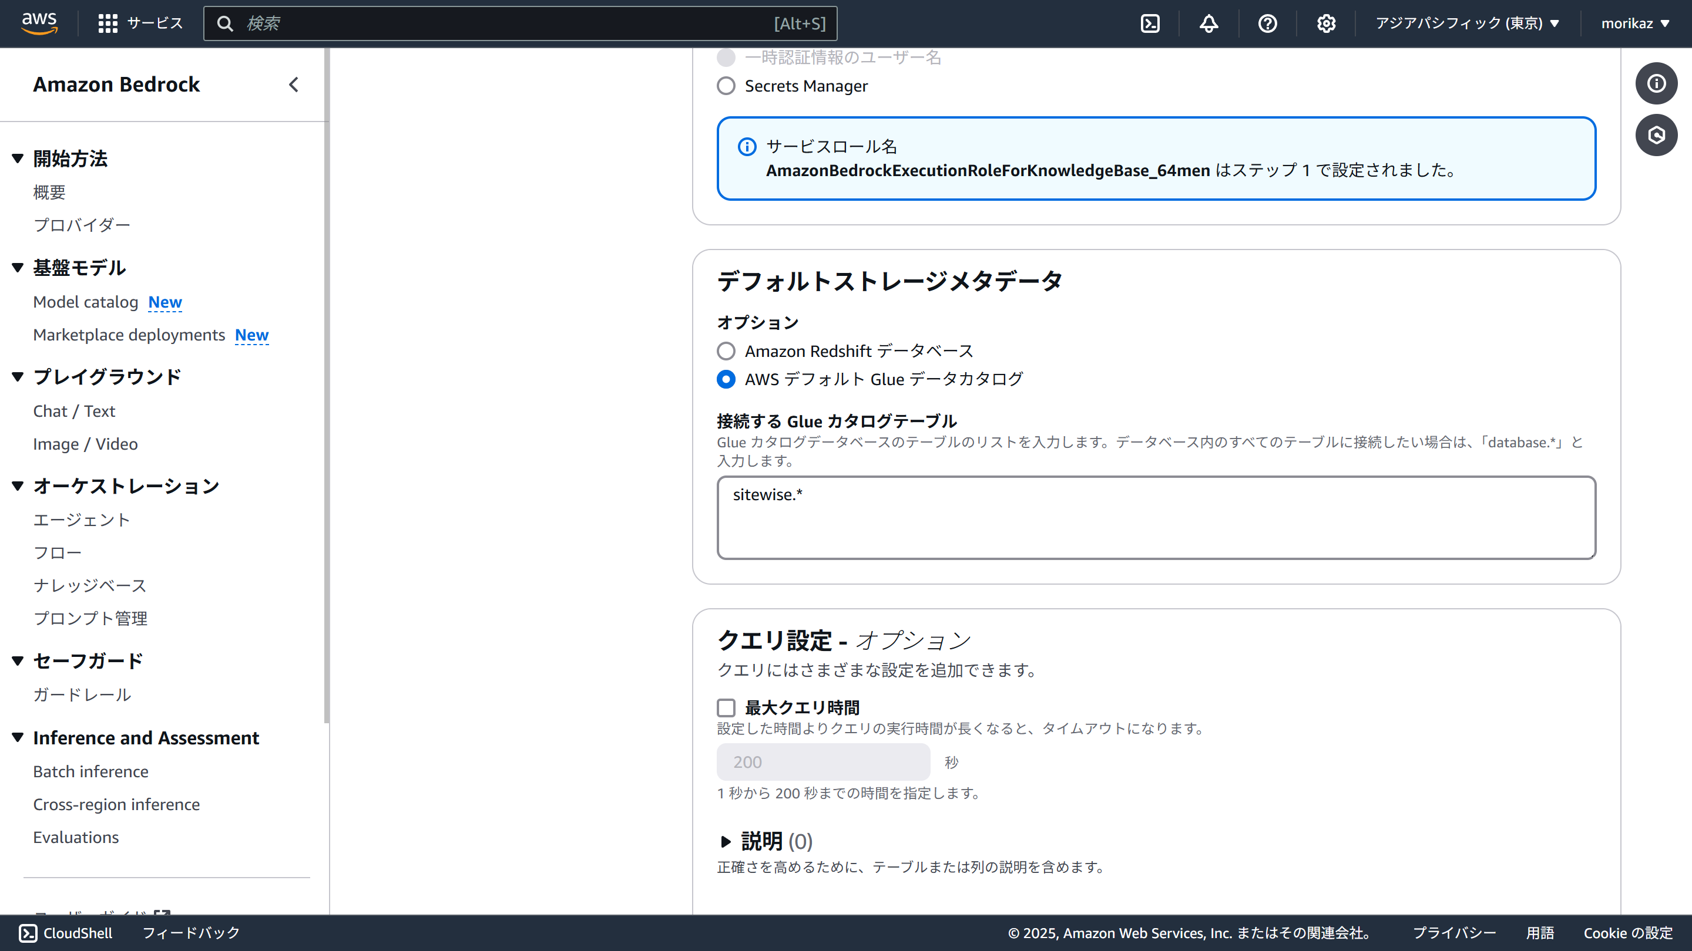Select Amazon Redshift データベース radio option
1692x951 pixels.
[x=726, y=351]
